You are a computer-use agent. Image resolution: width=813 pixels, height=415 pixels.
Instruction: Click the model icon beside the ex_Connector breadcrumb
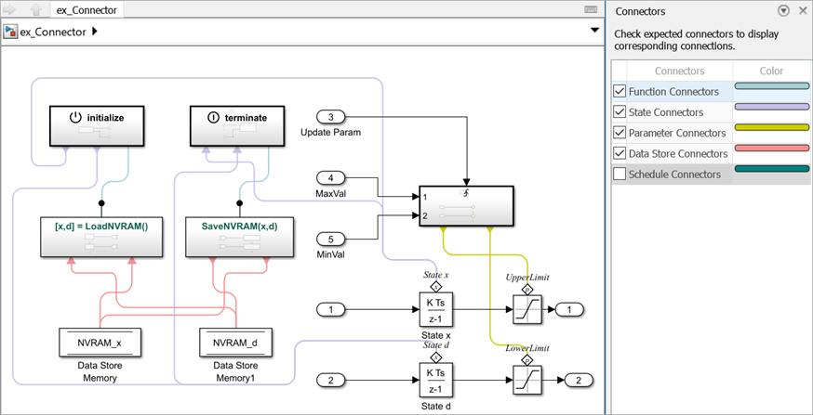click(x=11, y=32)
